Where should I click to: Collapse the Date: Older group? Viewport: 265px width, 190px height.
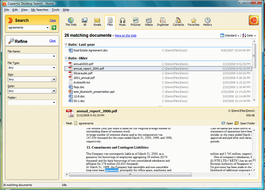tap(66, 58)
